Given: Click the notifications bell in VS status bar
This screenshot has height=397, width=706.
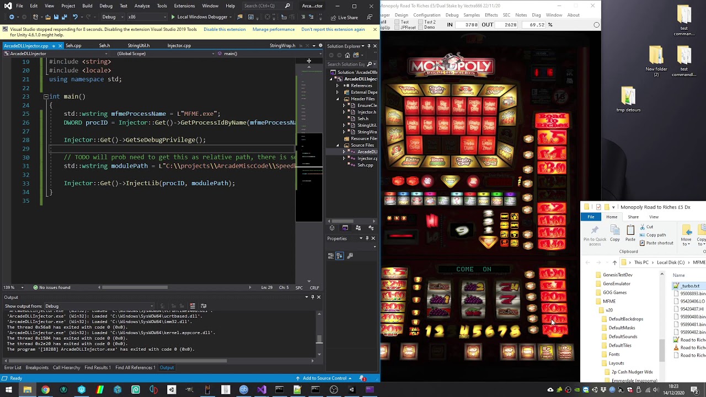Looking at the screenshot, I should point(362,378).
